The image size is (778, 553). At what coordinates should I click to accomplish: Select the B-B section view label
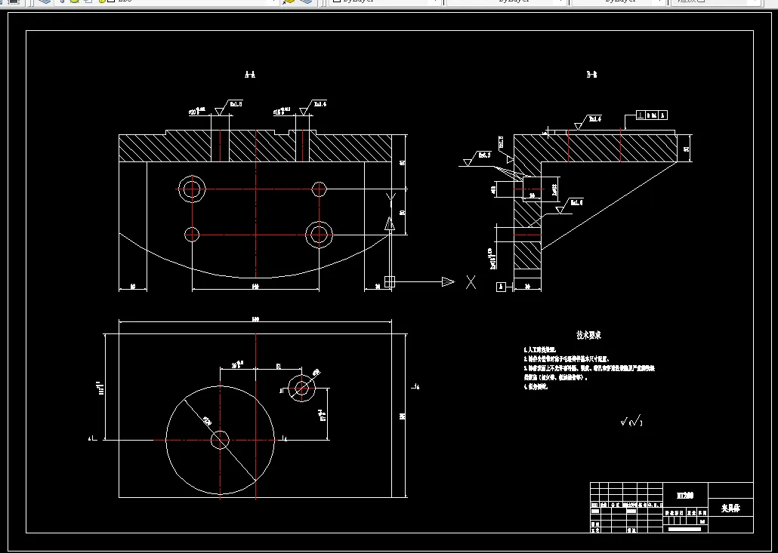[591, 75]
